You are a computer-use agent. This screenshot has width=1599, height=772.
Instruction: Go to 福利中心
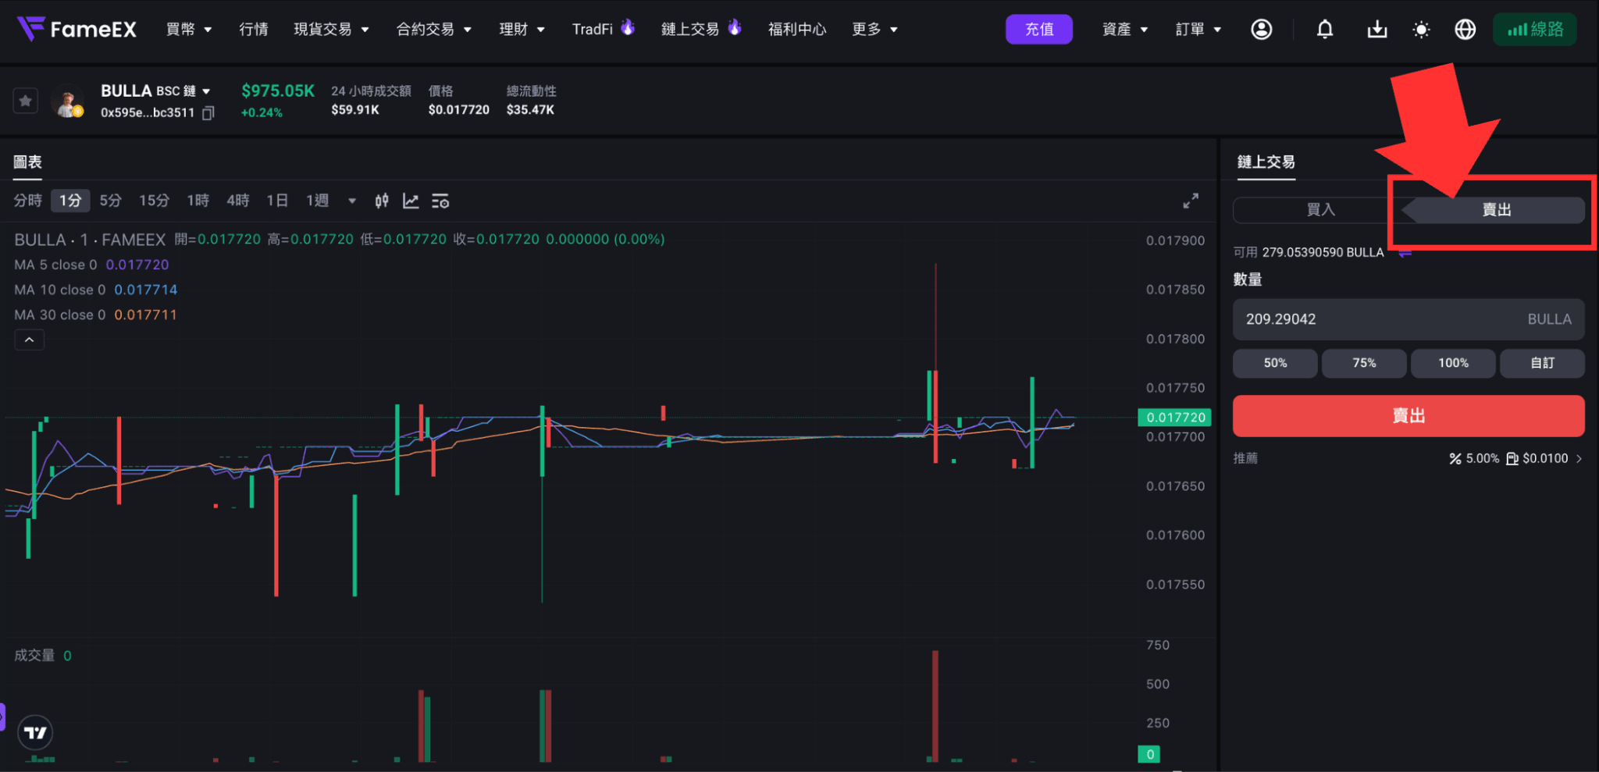(x=797, y=30)
